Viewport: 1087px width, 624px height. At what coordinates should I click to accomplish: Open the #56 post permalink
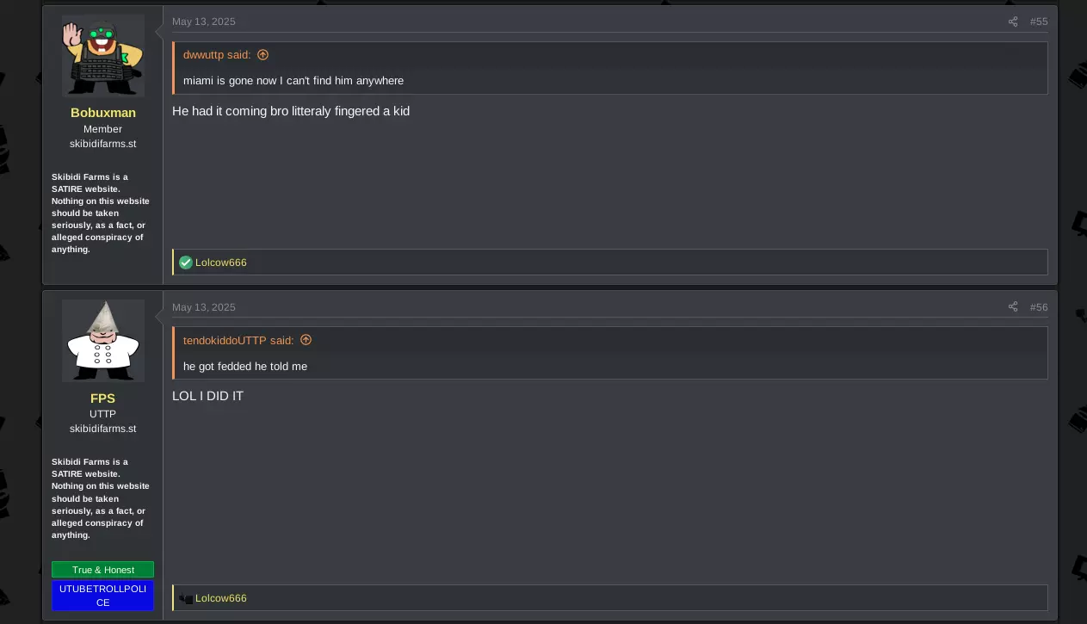pos(1039,307)
